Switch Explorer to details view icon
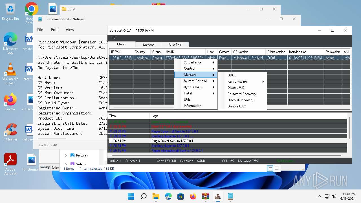Viewport: 361px width, 203px height. click(x=270, y=168)
